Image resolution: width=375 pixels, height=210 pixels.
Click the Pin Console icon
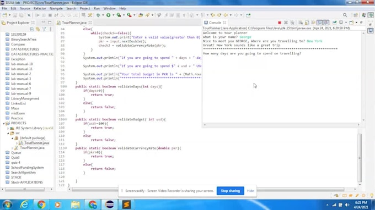point(334,23)
